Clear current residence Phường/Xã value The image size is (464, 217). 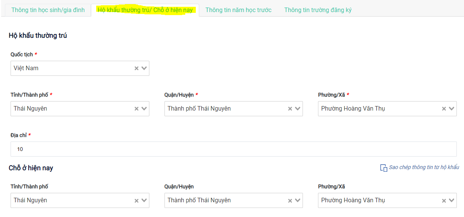[x=444, y=201]
